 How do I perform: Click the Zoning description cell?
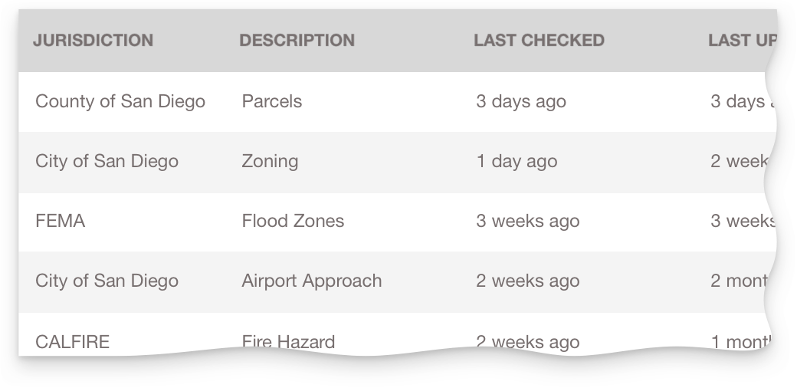pyautogui.click(x=270, y=161)
